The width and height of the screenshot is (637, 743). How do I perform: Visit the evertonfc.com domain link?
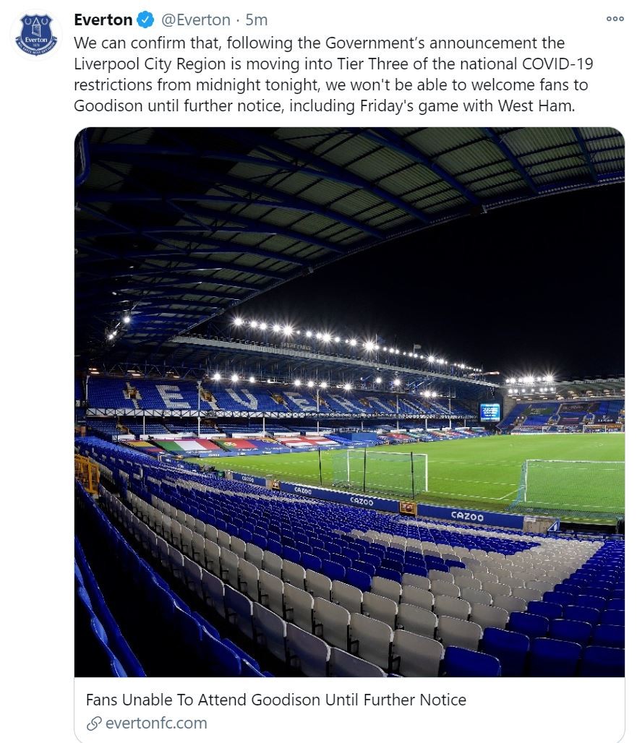(x=156, y=722)
